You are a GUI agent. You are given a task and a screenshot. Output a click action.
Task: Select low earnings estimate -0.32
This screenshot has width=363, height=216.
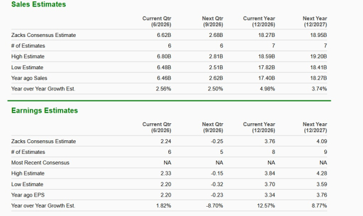point(217,184)
